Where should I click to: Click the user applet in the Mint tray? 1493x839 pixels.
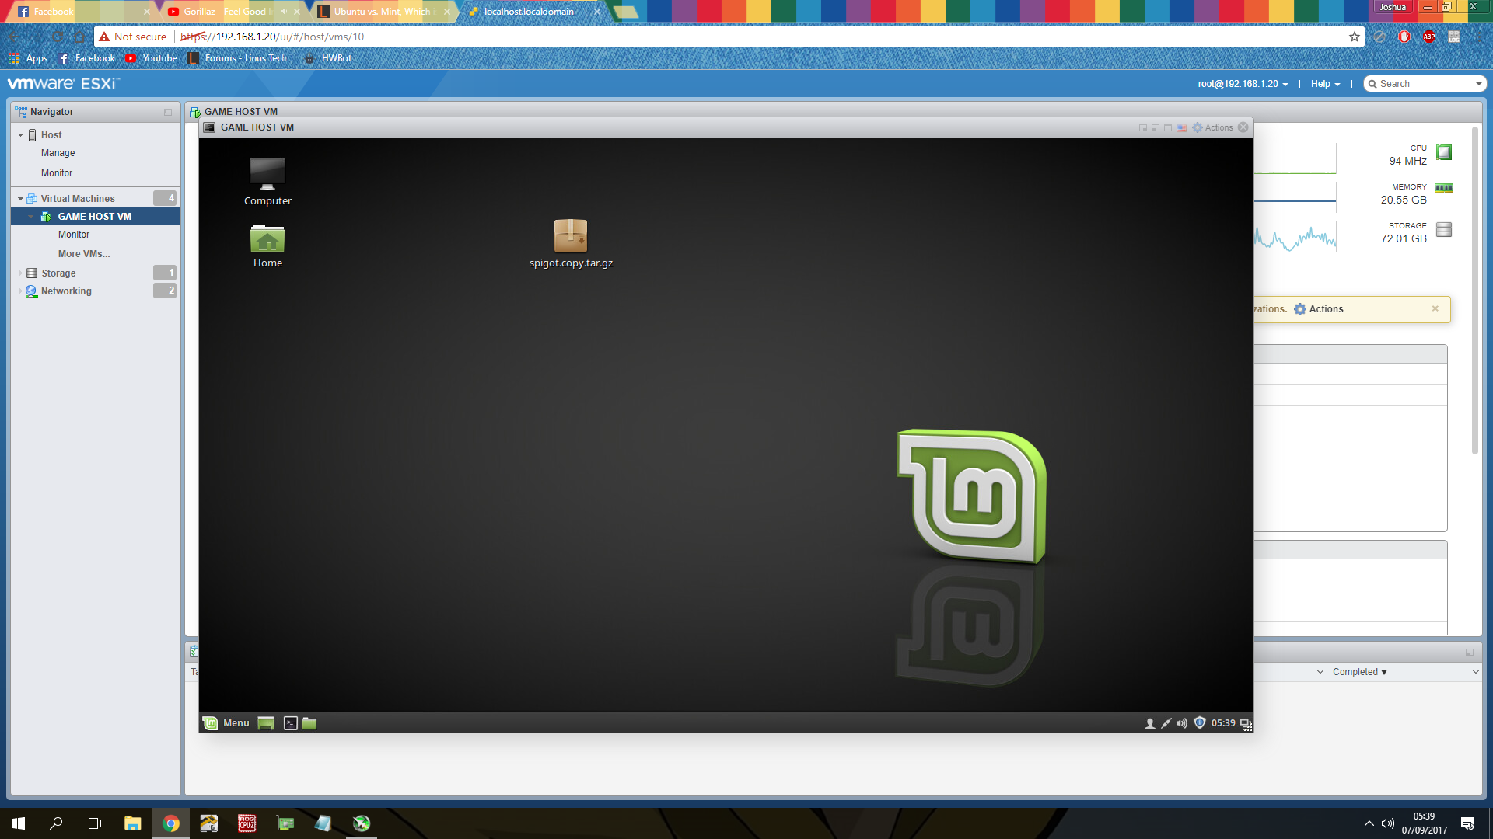click(1149, 723)
